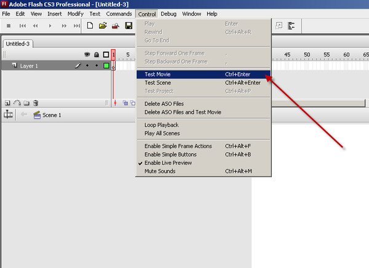Click the Flash application icon in title bar
This screenshot has width=369, height=268.
[4, 4]
